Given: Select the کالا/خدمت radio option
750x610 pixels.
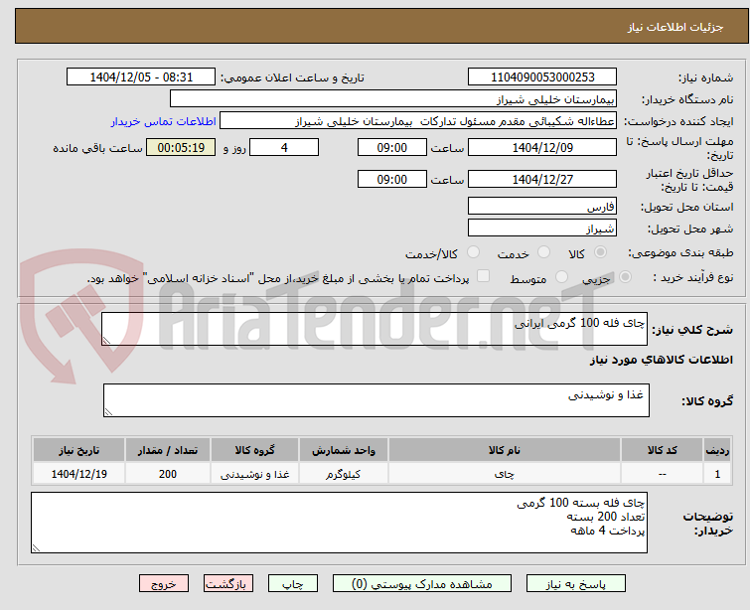Looking at the screenshot, I should 473,252.
